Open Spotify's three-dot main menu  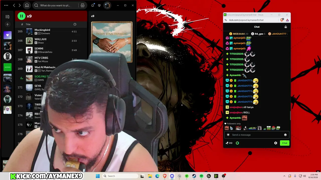coord(6,5)
